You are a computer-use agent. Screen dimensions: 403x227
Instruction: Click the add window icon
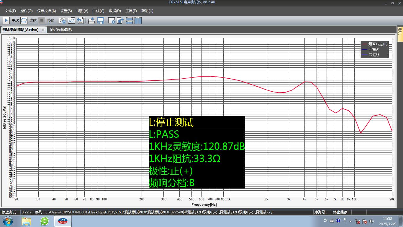point(112,20)
